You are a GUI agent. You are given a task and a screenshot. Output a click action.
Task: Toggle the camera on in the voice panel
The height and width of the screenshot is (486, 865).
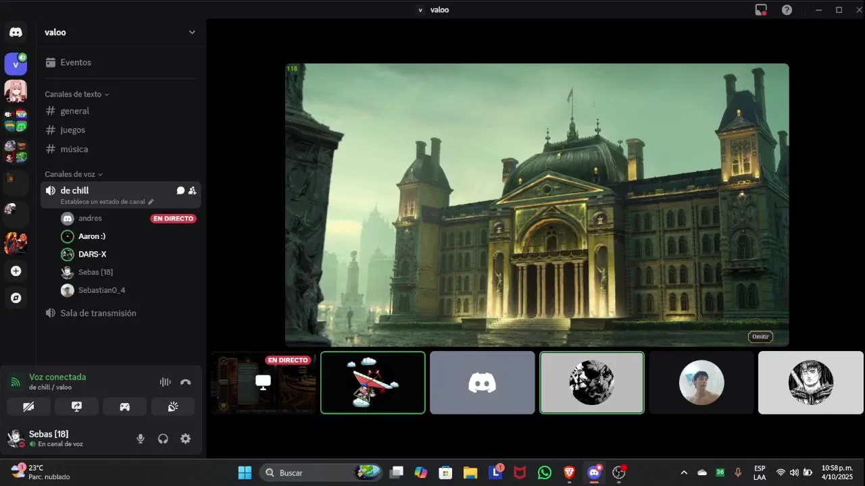[x=28, y=406]
